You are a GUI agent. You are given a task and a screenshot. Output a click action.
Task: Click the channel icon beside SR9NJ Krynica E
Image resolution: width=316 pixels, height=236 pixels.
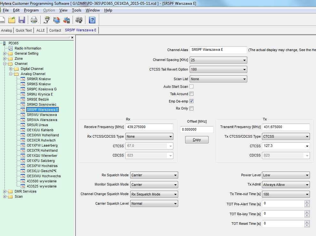click(23, 94)
